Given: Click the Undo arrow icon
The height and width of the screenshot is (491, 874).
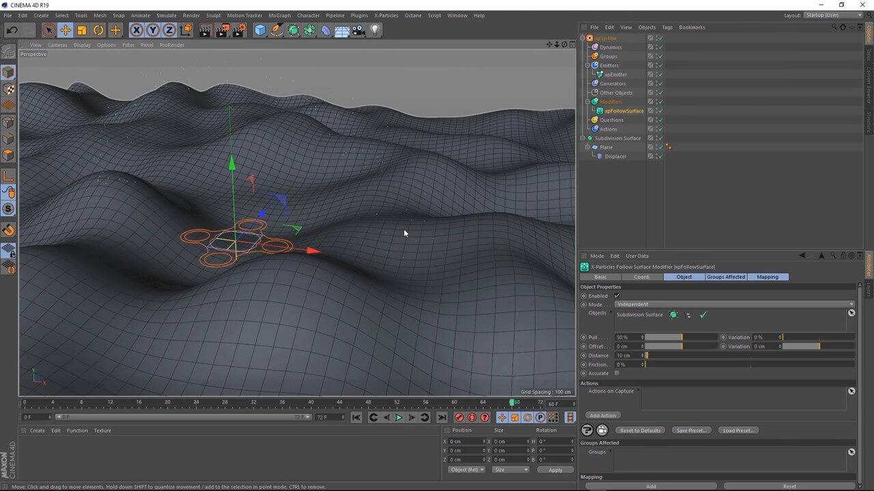Looking at the screenshot, I should (12, 30).
